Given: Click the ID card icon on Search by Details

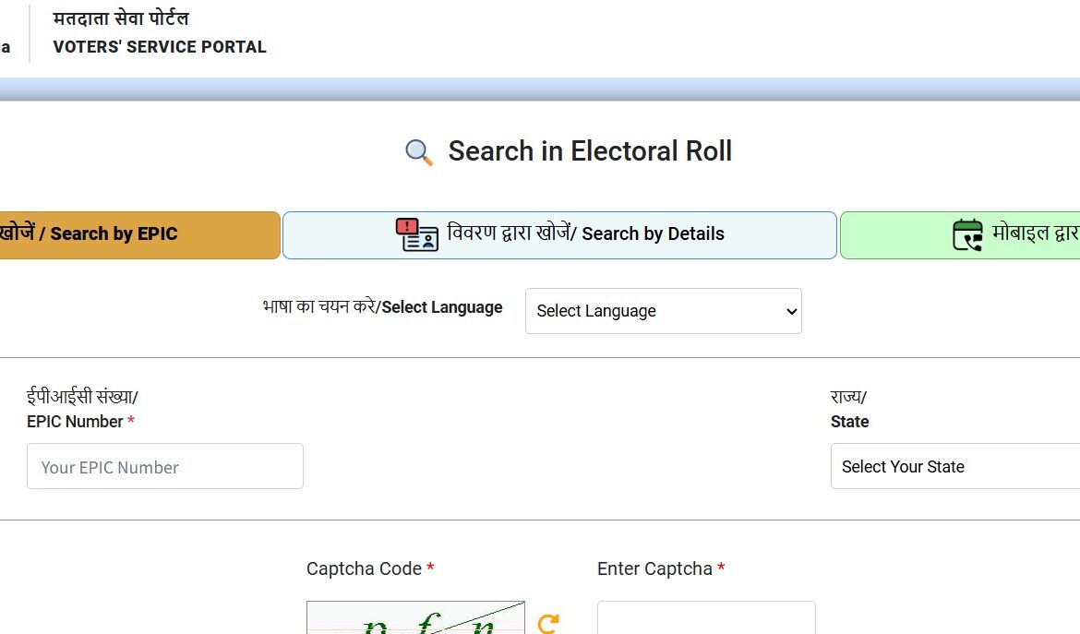Looking at the screenshot, I should [x=417, y=234].
